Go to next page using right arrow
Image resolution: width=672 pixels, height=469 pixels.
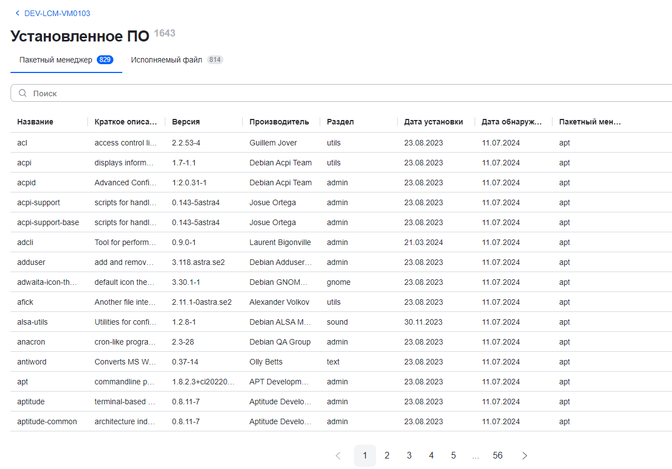pos(525,456)
